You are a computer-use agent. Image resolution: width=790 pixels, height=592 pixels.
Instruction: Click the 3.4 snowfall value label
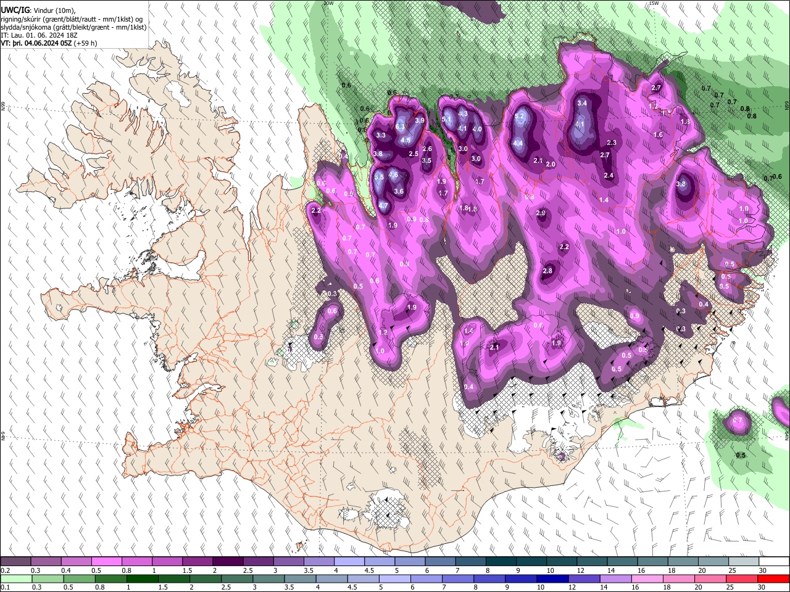coord(581,103)
